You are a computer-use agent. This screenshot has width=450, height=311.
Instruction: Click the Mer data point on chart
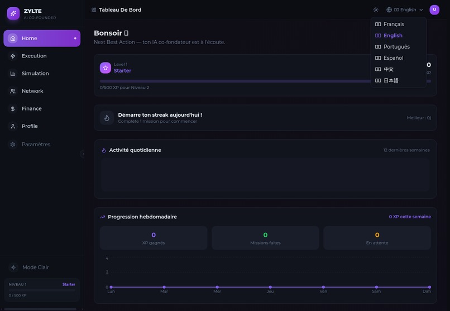(x=217, y=287)
